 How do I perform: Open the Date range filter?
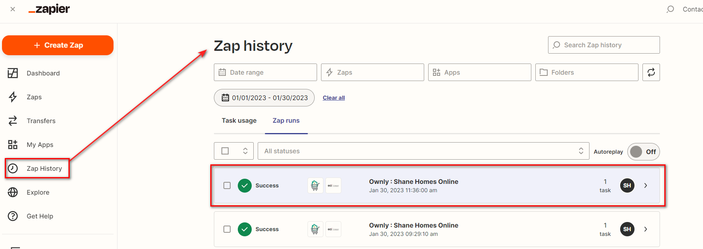click(265, 72)
